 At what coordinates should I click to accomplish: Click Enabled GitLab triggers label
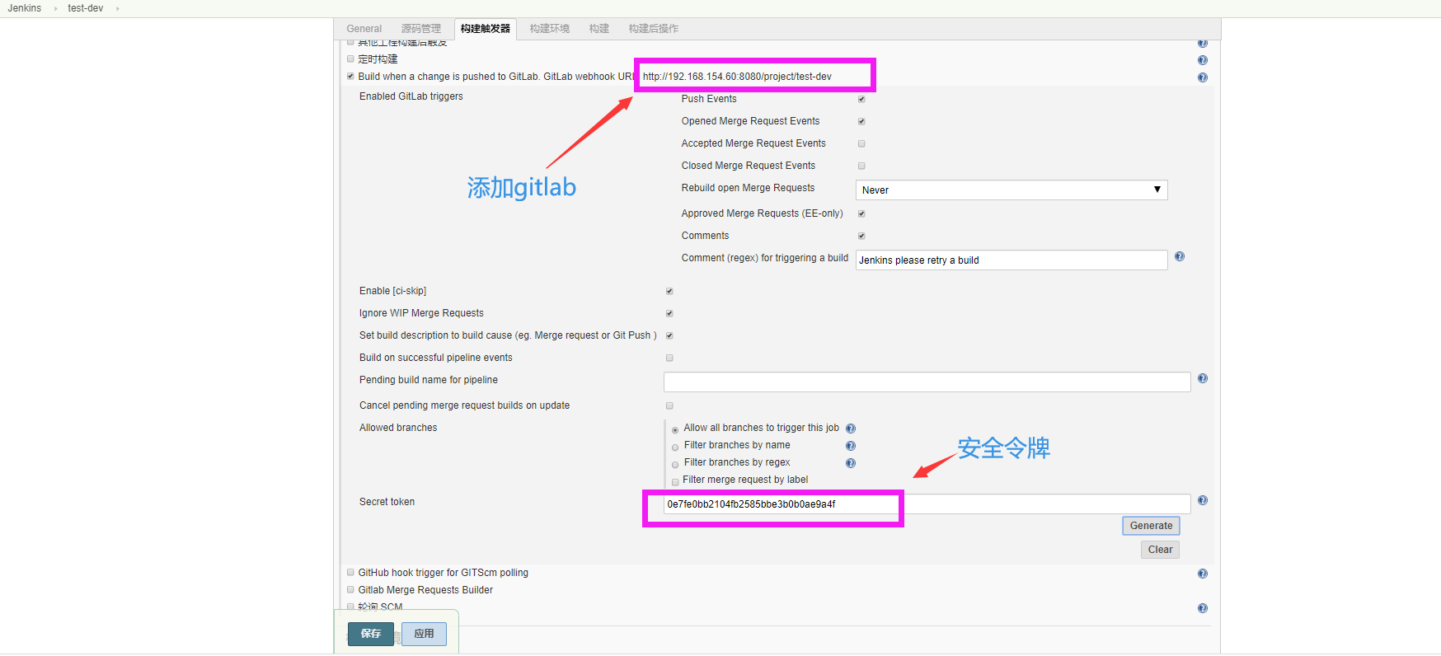411,96
